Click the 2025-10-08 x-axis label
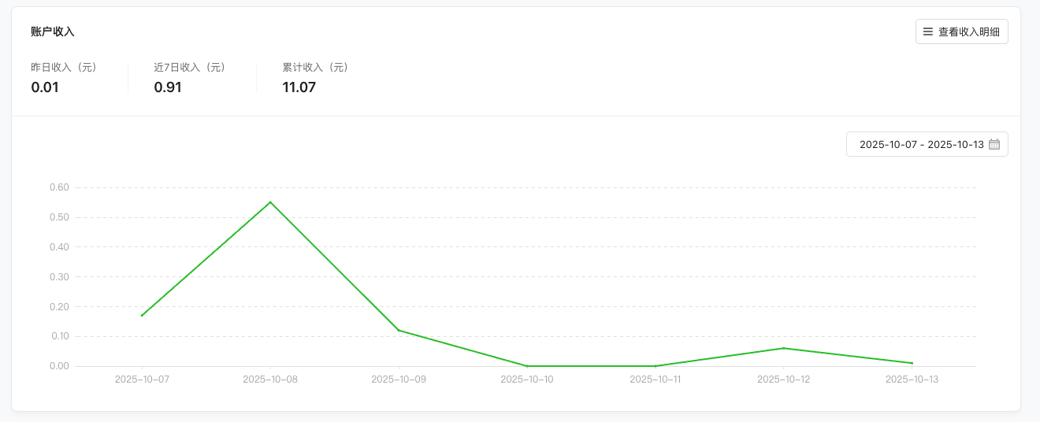 click(270, 379)
